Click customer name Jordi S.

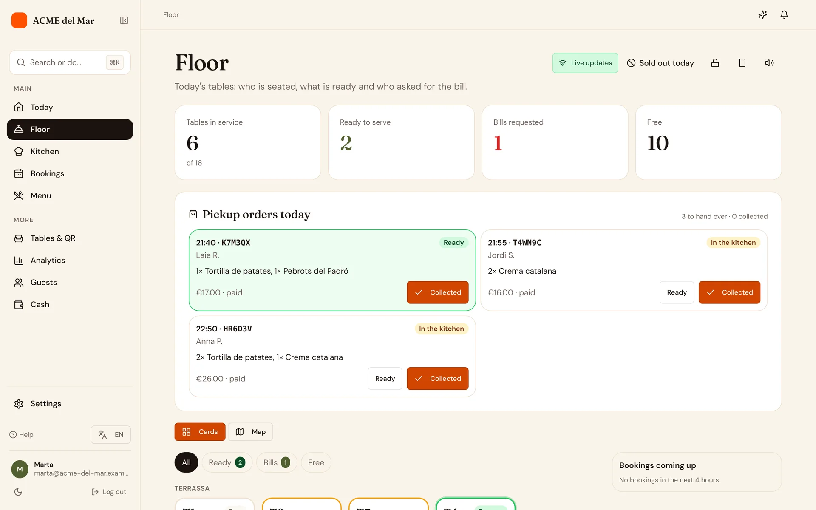click(x=501, y=255)
